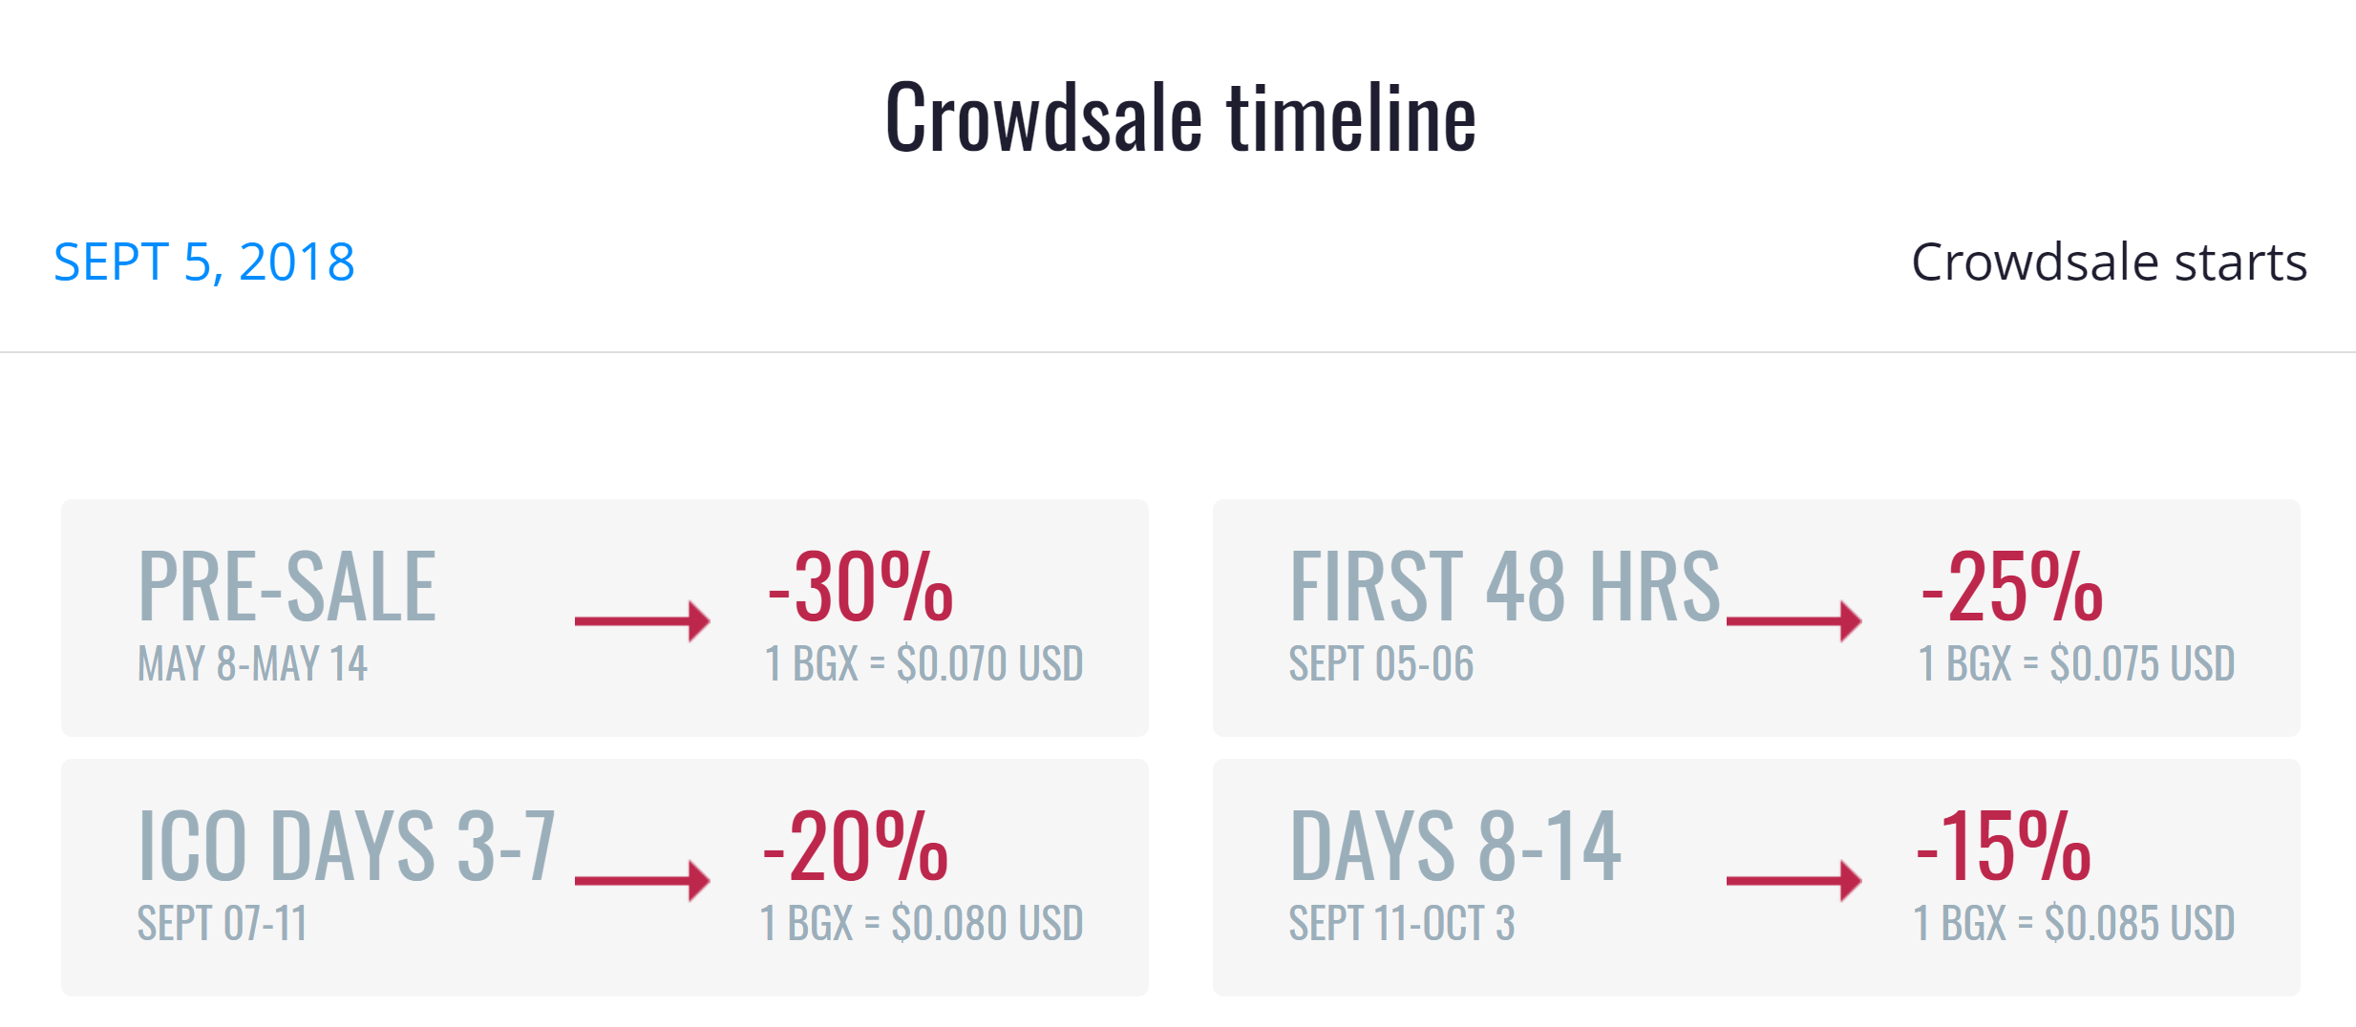Click the 1 BGX = $0.070 USD price

923,663
